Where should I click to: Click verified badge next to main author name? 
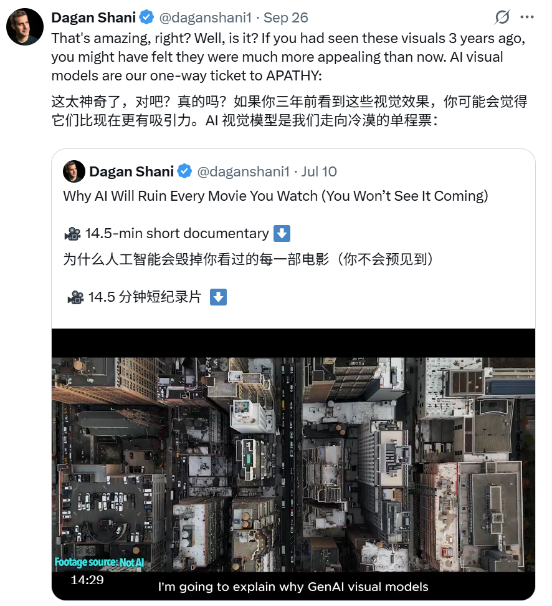click(146, 17)
